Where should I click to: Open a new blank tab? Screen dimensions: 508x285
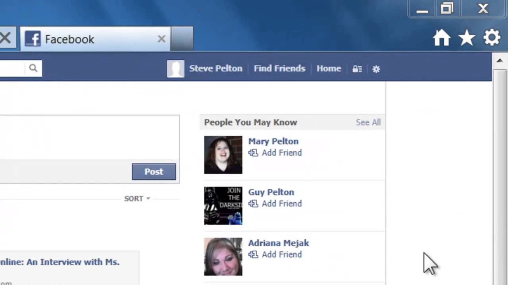click(x=182, y=39)
